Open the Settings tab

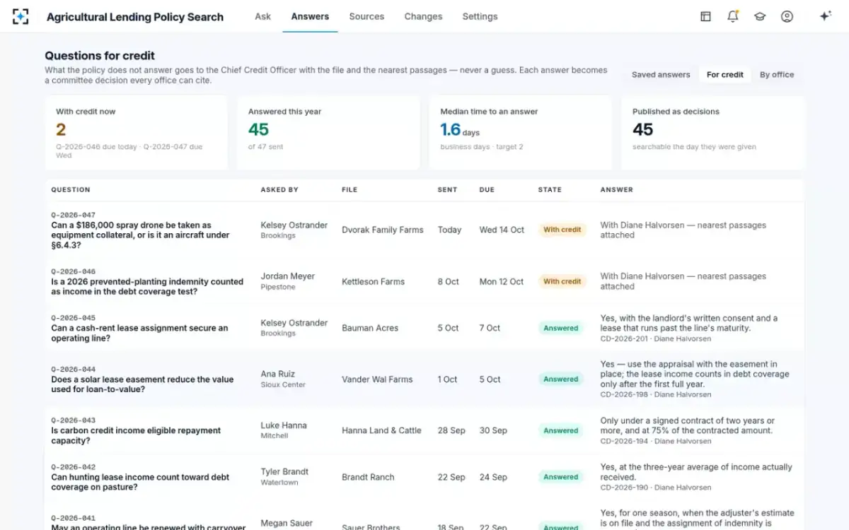tap(480, 16)
